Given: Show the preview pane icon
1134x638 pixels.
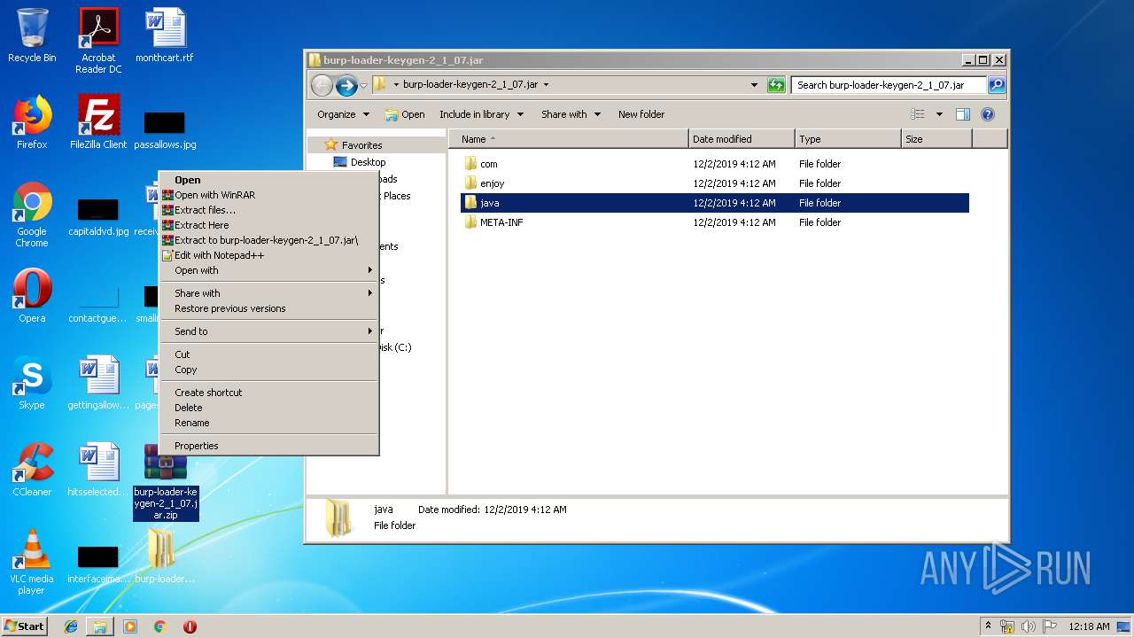Looking at the screenshot, I should tap(963, 114).
